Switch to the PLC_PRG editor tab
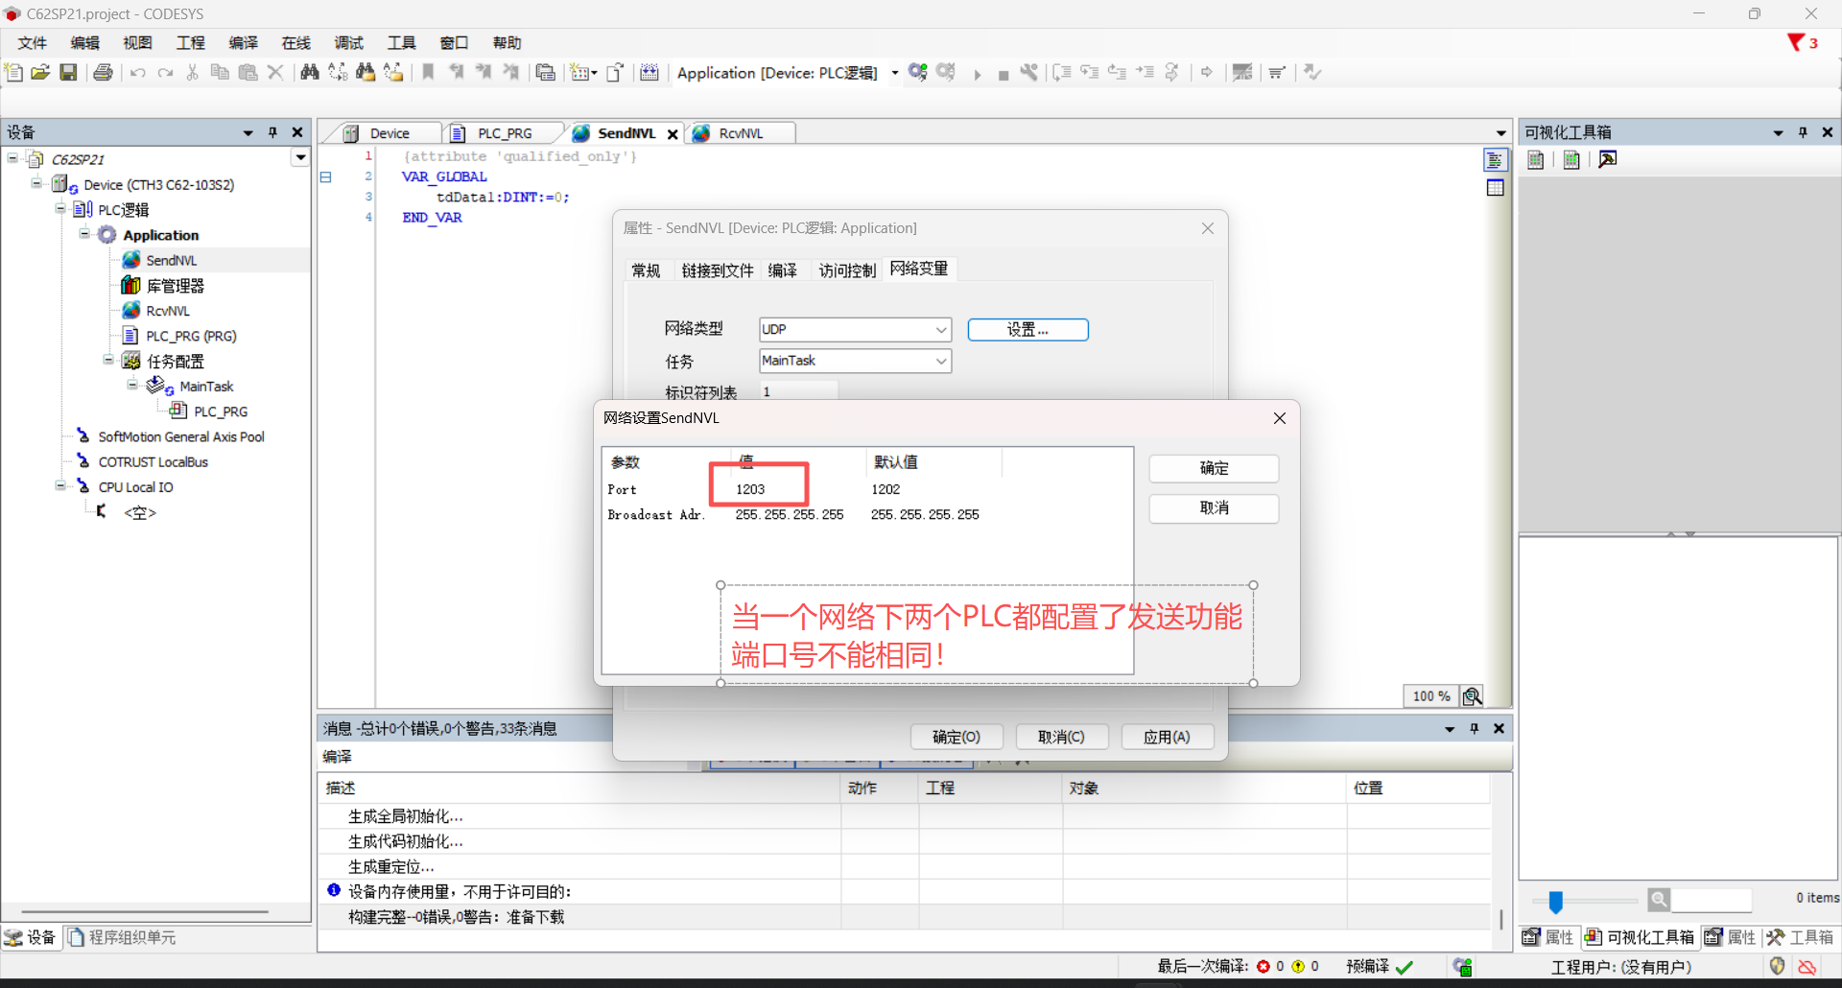The width and height of the screenshot is (1842, 988). 505,133
